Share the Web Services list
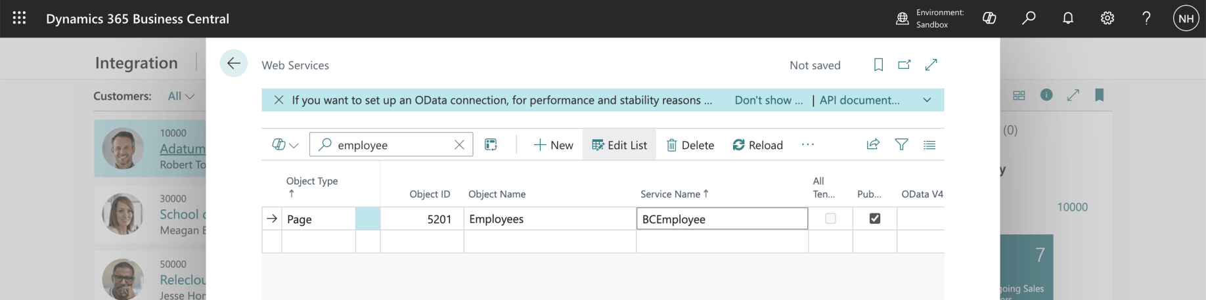 click(873, 144)
